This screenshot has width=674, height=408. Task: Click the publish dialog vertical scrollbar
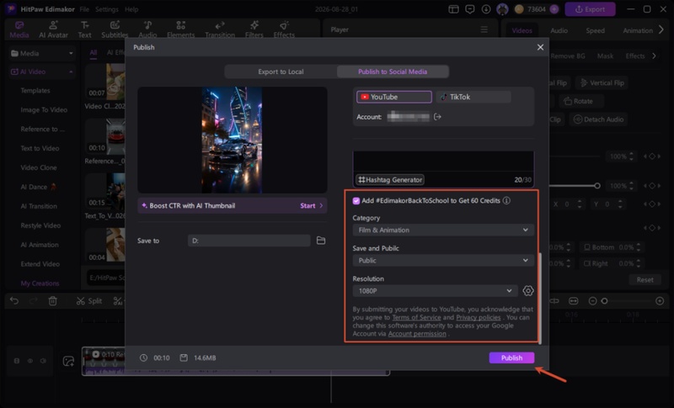click(540, 298)
